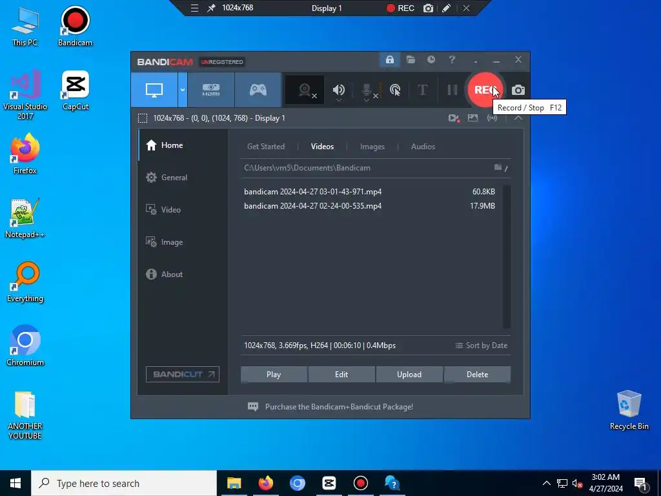Click the UNREGISTERED badge
This screenshot has height=496, width=661.
[x=222, y=62]
